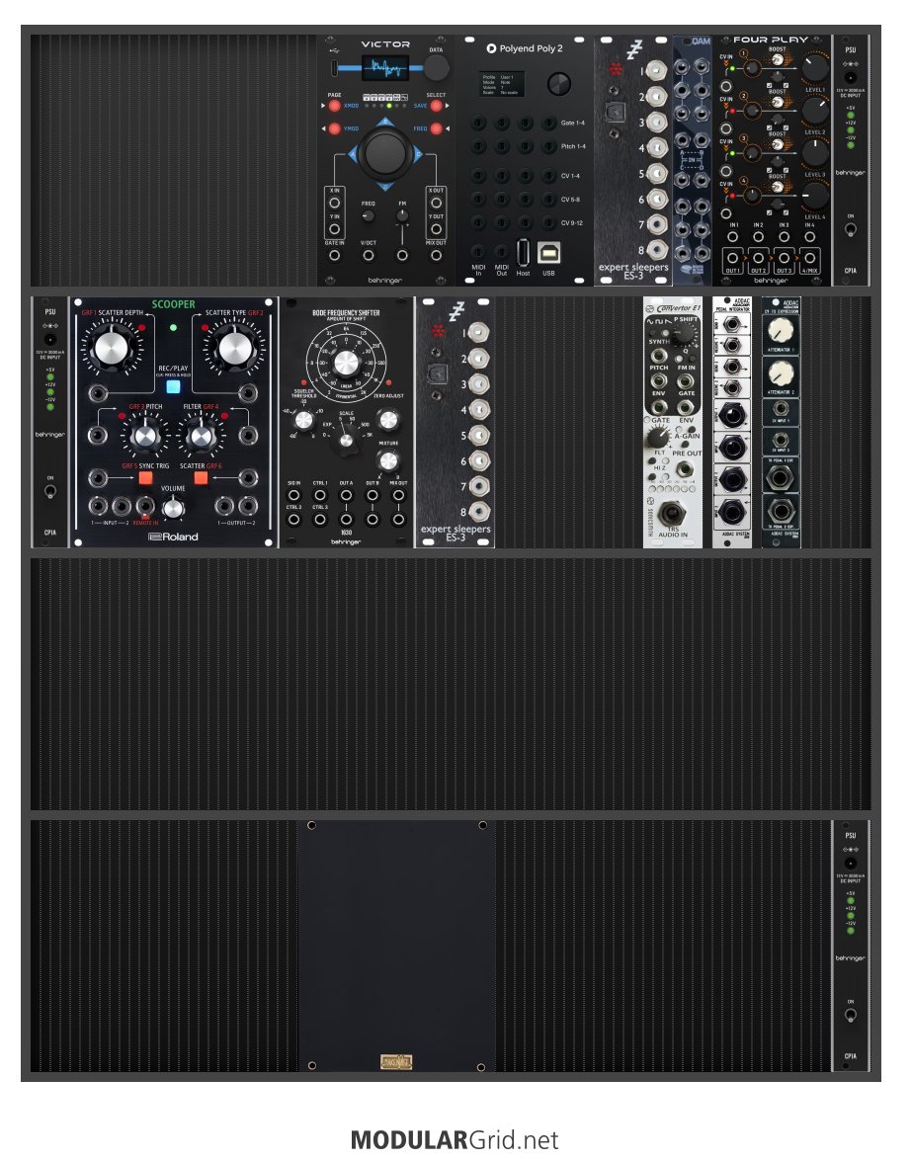Click the Bode SCALE selector switch
The image size is (911, 1161).
(x=346, y=441)
